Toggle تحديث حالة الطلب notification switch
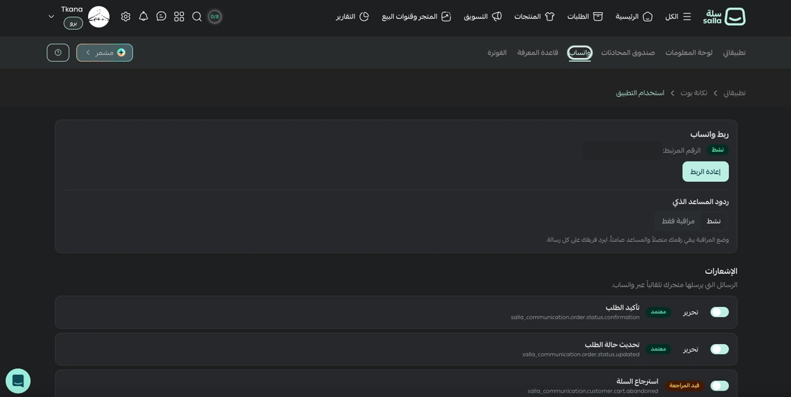The width and height of the screenshot is (791, 397). tap(719, 349)
